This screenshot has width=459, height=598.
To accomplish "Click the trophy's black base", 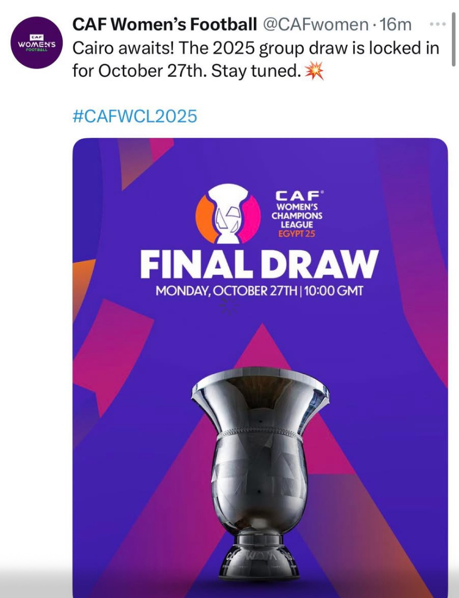I will point(261,560).
